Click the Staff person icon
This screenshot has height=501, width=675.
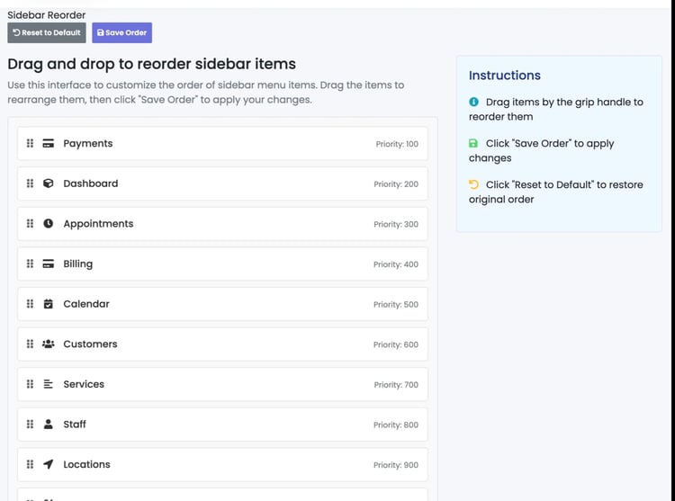point(49,424)
